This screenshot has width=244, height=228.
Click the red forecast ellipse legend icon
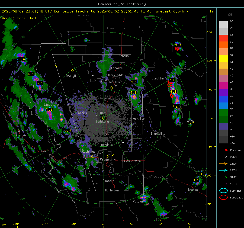223,197
